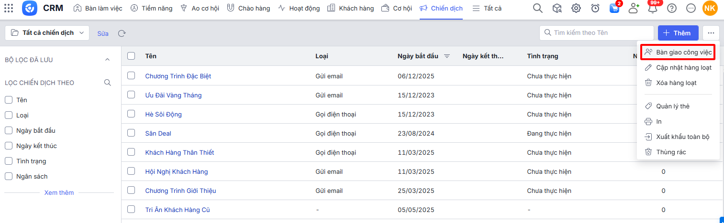Click the help question mark icon

pyautogui.click(x=672, y=8)
